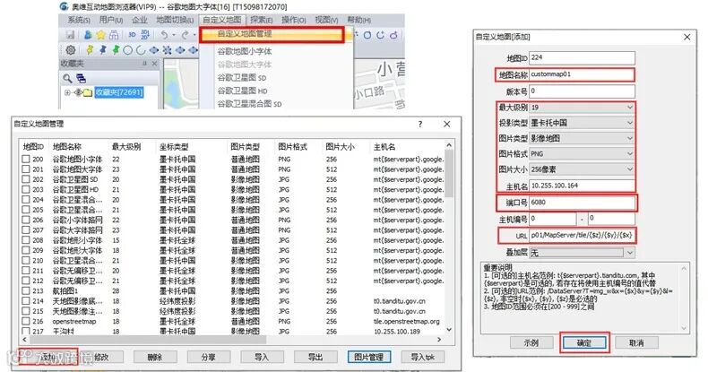This screenshot has height=372, width=708.
Task: Click the help question mark of map management dialog
Action: point(420,124)
